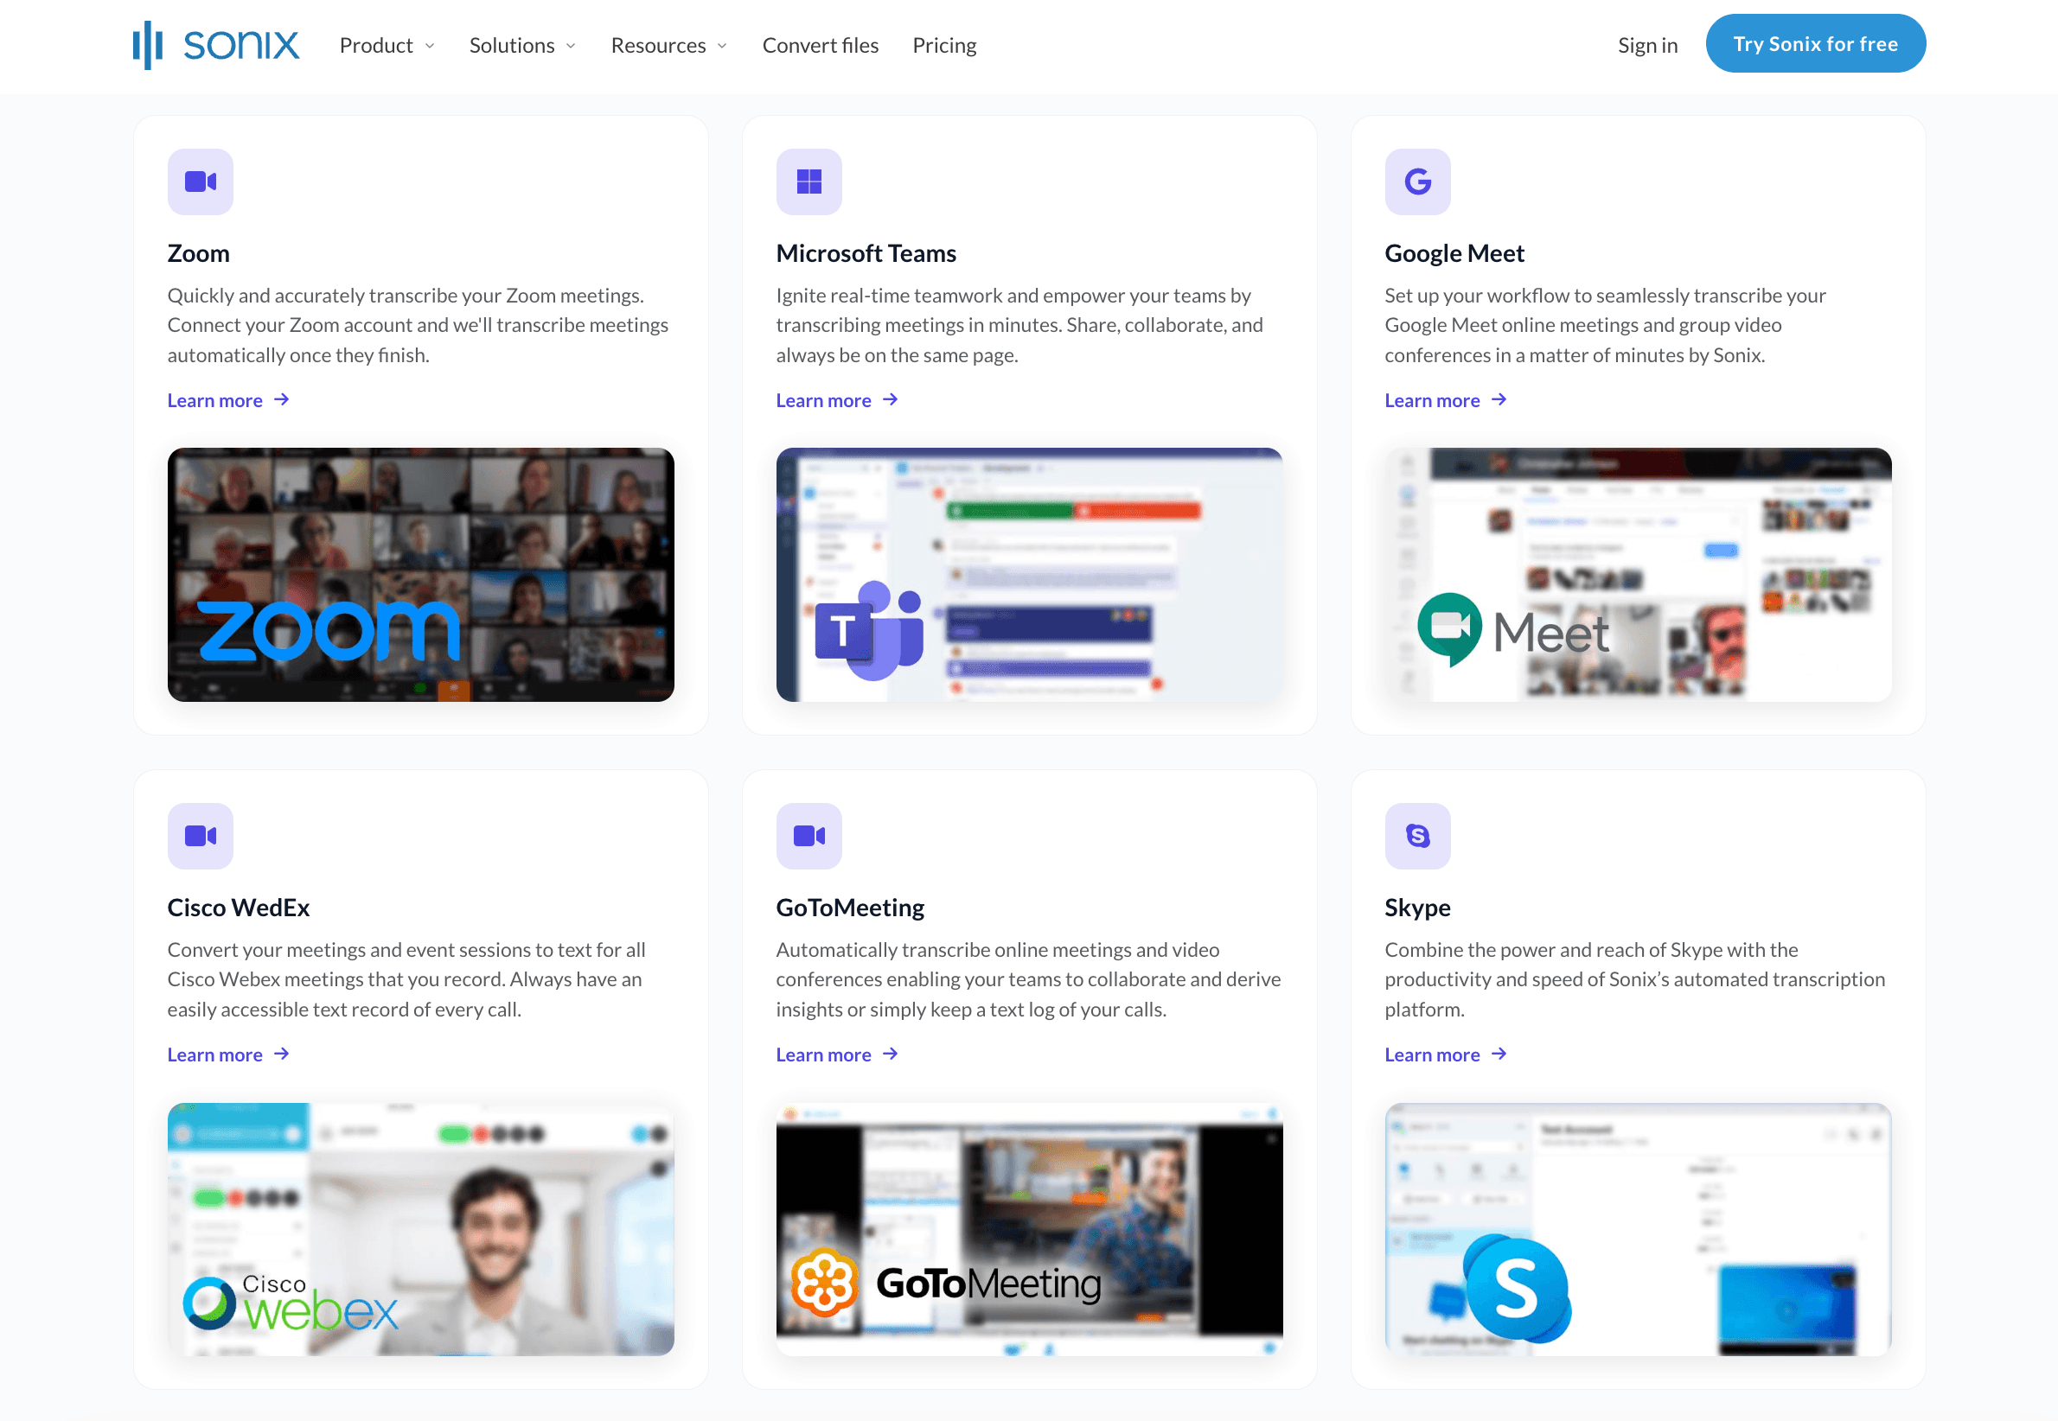Viewport: 2058px width, 1421px height.
Task: Open the Convert files page
Action: click(x=820, y=46)
